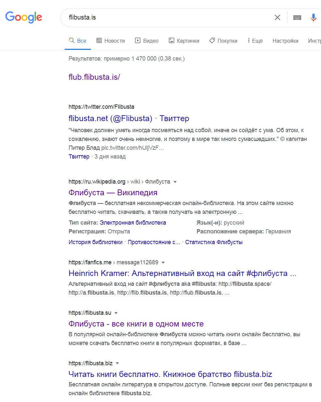The width and height of the screenshot is (321, 402).
Task: Open flibusta.net (@Flibusta) Твиттер result
Action: [129, 118]
